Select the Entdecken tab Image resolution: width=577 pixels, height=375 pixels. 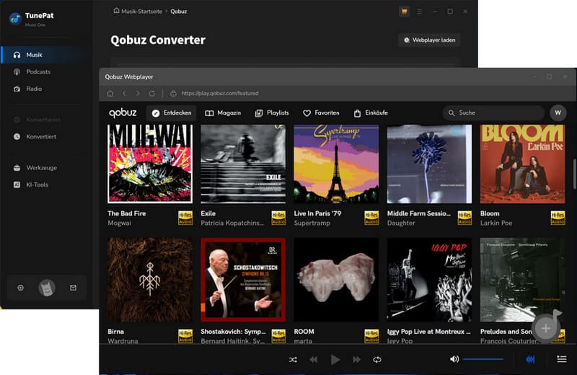click(171, 113)
